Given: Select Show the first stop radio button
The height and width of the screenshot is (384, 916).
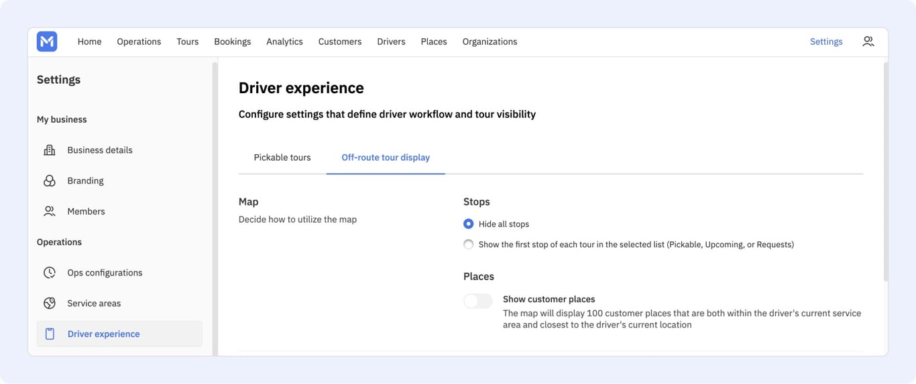Looking at the screenshot, I should [x=468, y=245].
